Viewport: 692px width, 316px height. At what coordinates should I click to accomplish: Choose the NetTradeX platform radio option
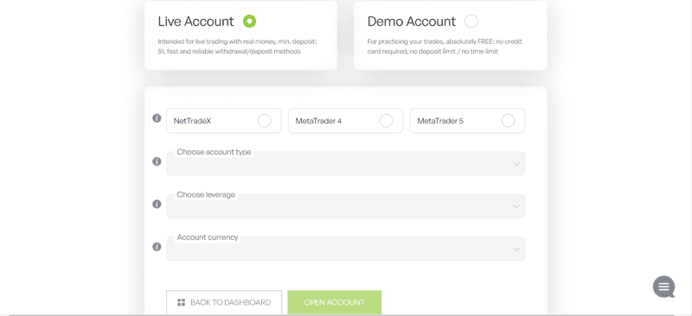pyautogui.click(x=265, y=121)
